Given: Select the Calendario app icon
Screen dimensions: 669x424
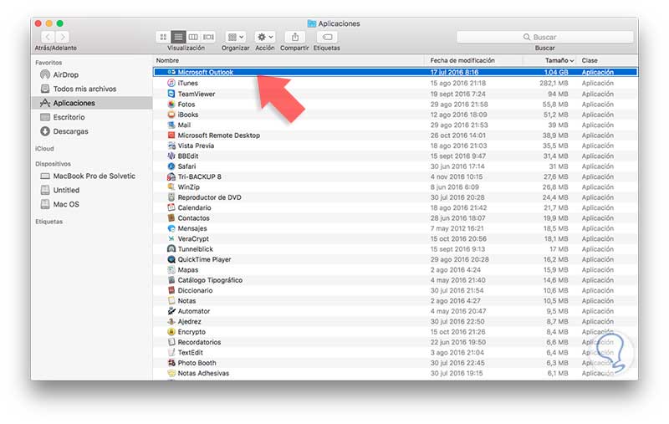Looking at the screenshot, I should (171, 207).
